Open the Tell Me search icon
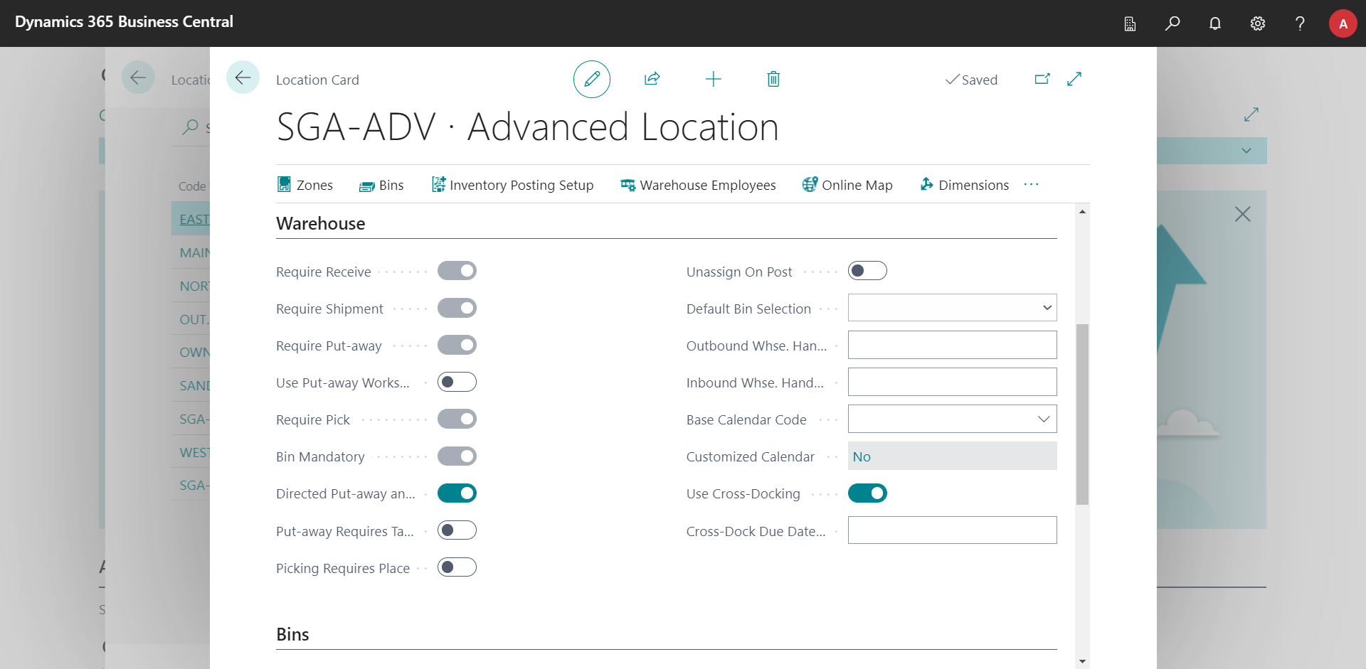The image size is (1366, 669). click(1172, 23)
